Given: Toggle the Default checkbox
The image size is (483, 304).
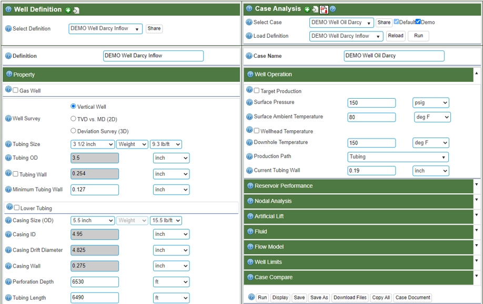Looking at the screenshot, I should click(396, 22).
